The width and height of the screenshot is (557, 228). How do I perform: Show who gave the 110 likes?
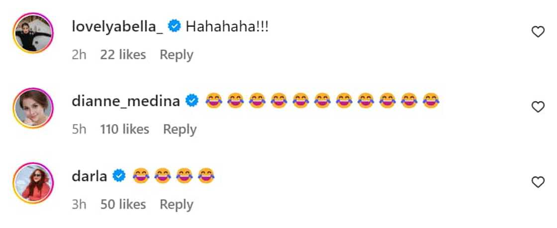[x=124, y=129]
